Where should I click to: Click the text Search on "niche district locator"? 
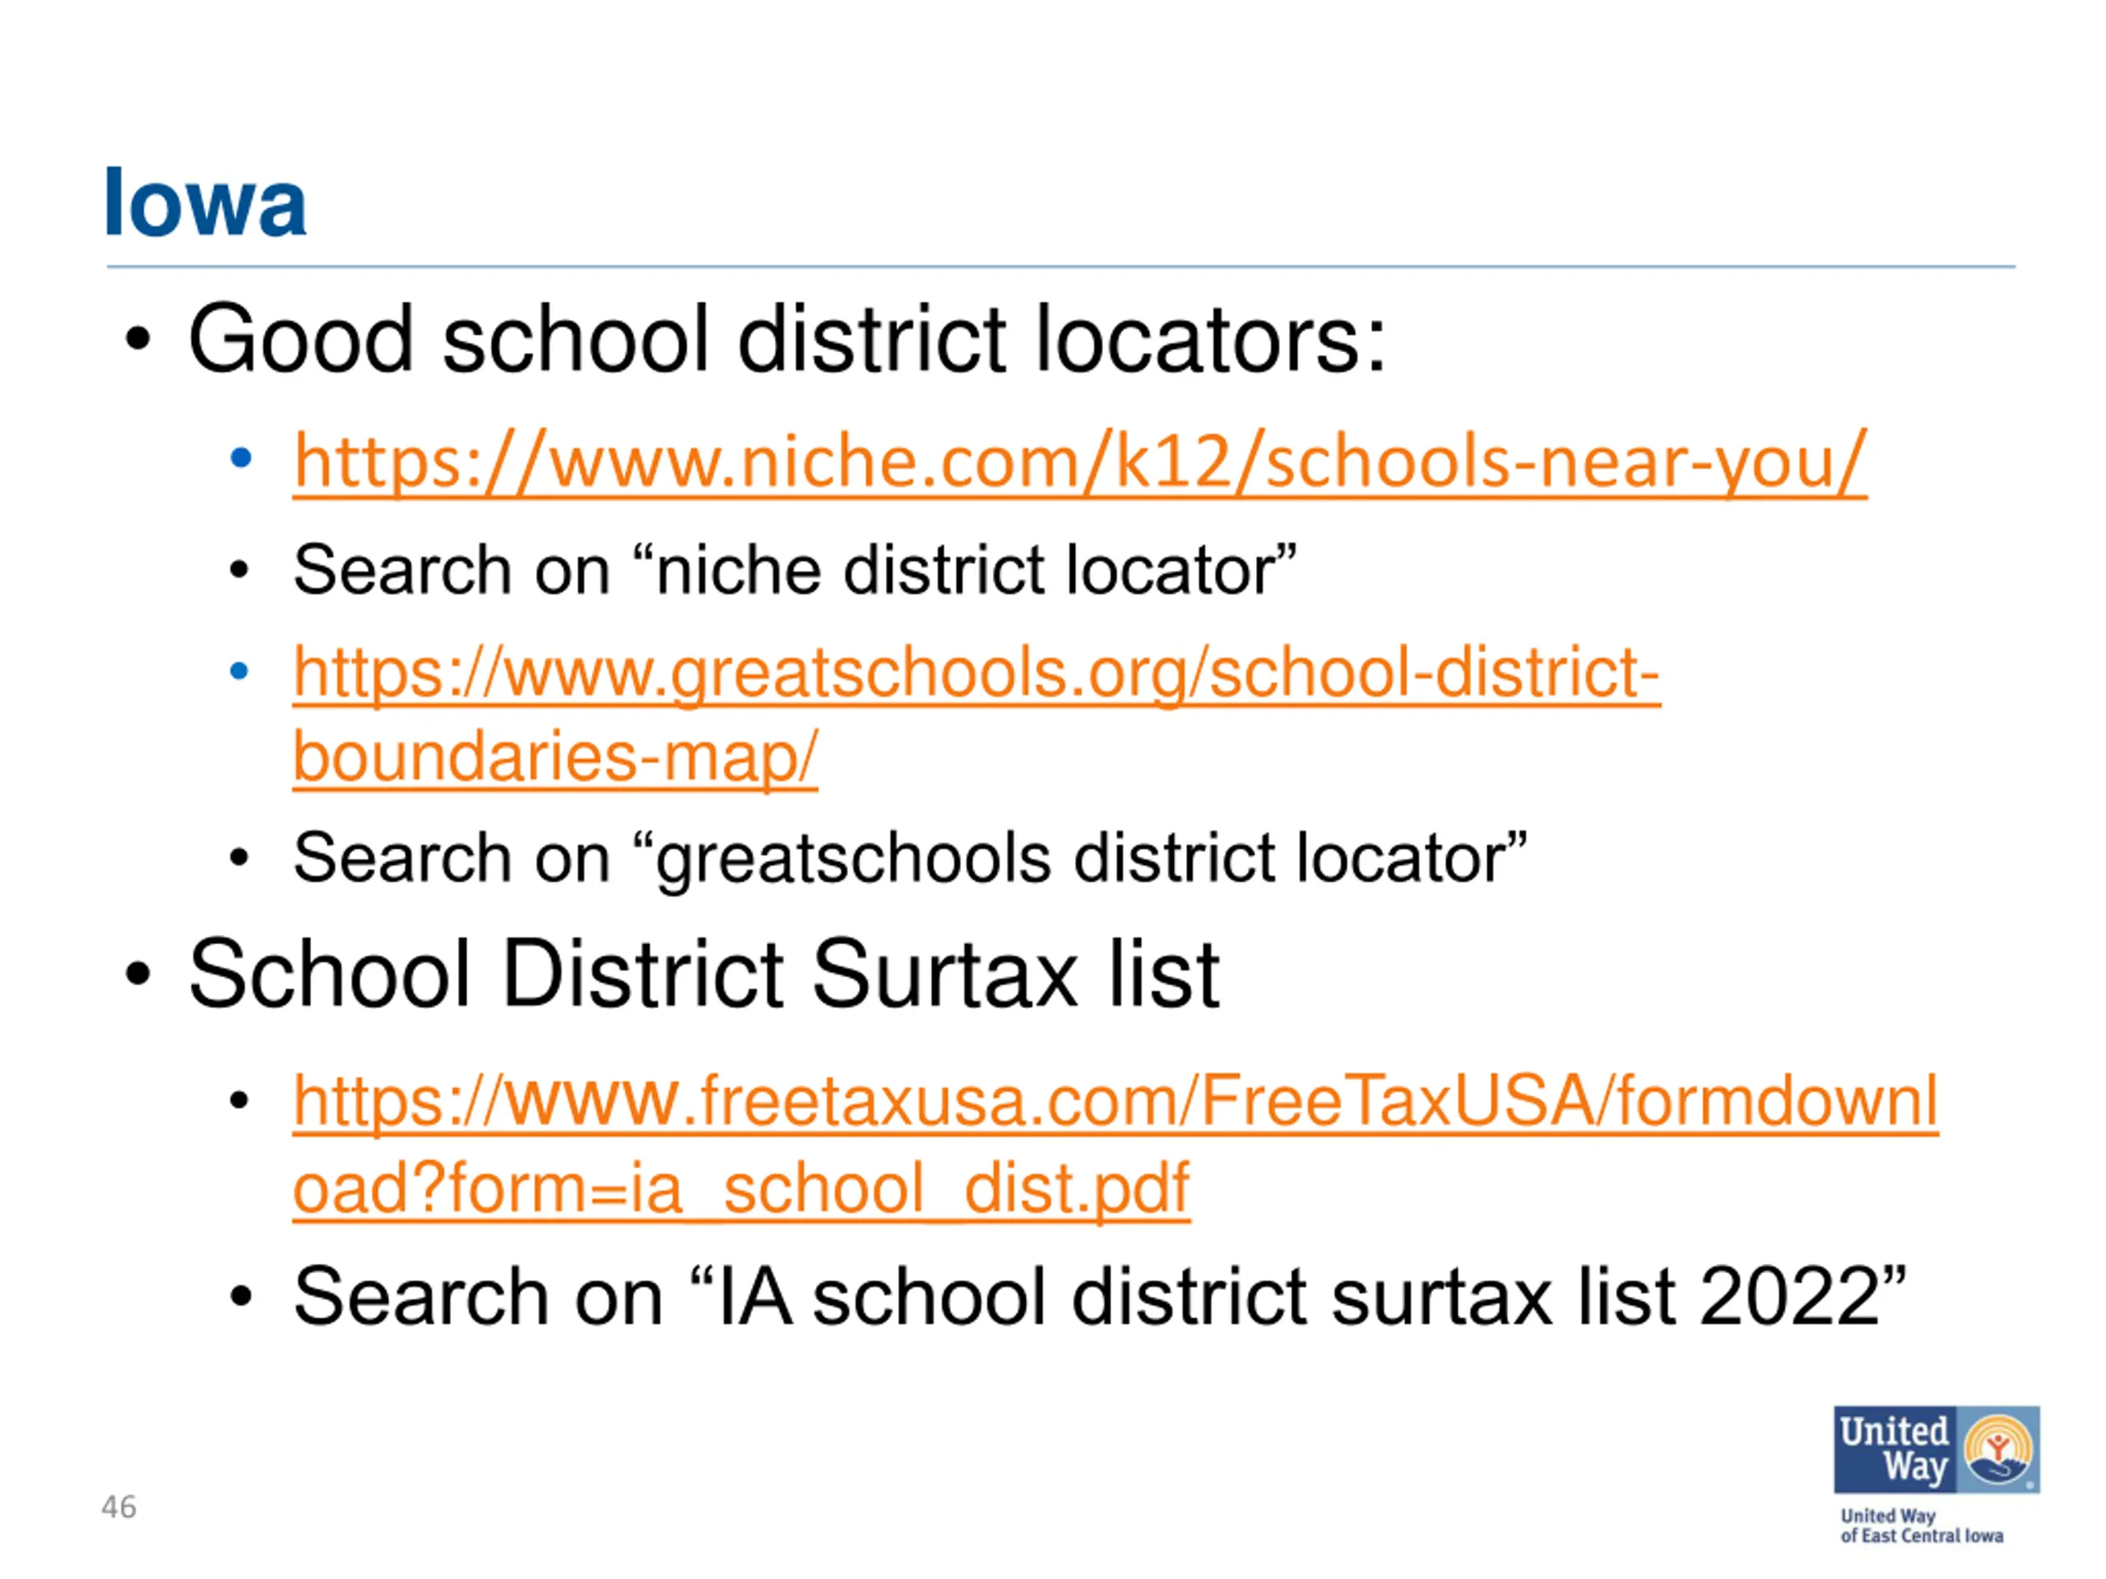(795, 570)
